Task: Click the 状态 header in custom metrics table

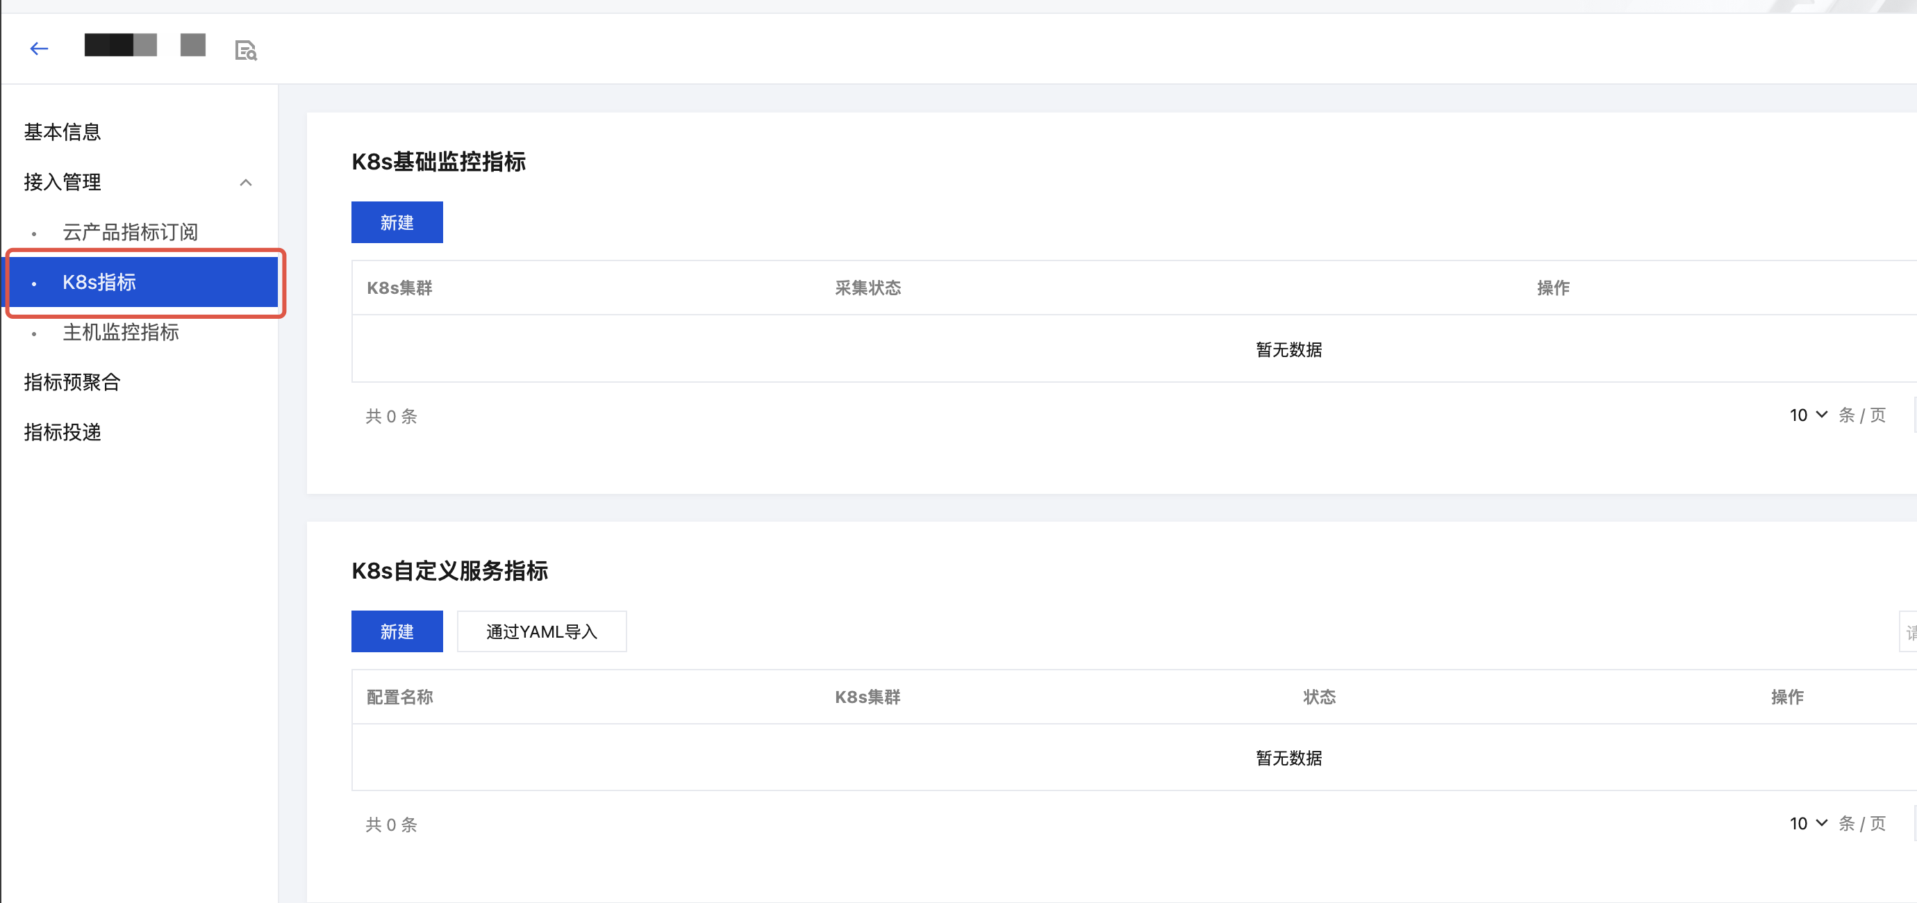Action: 1319,697
